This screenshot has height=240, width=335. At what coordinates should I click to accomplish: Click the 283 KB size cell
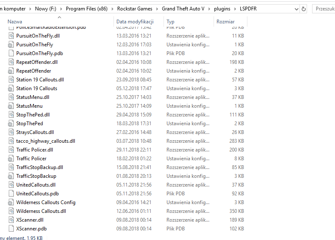[237, 141]
